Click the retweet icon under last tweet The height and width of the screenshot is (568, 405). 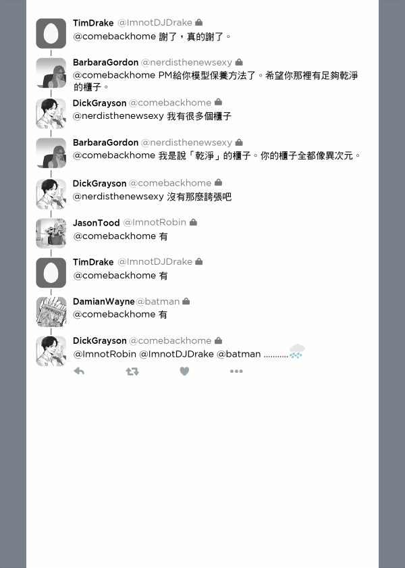pos(132,371)
